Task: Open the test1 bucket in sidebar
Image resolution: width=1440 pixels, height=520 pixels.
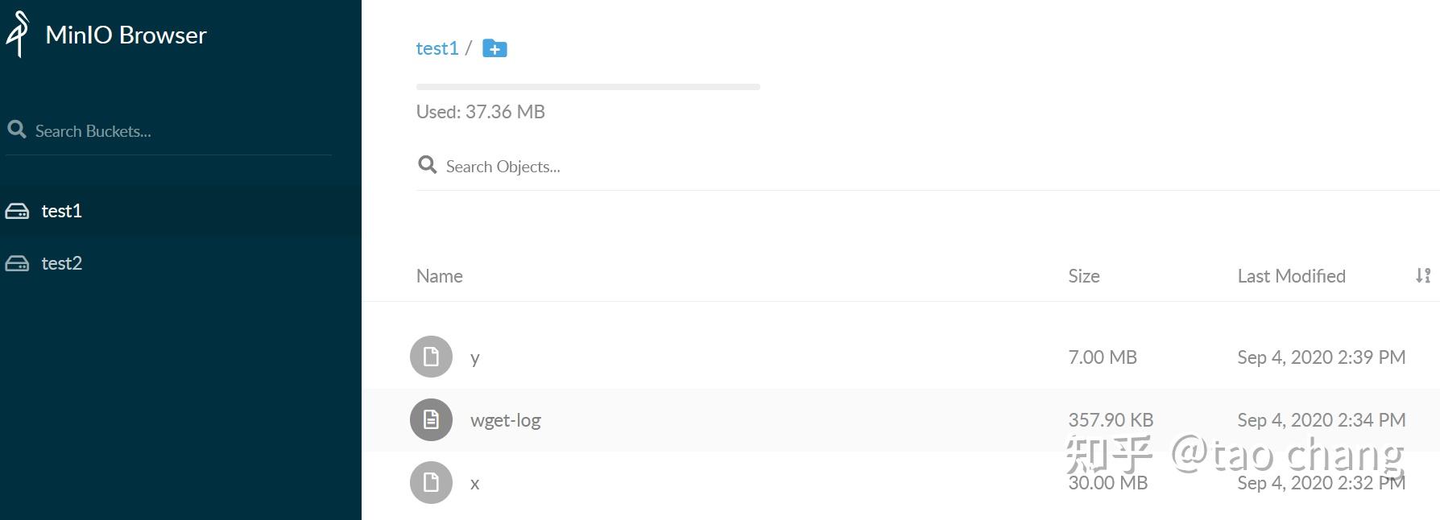Action: (62, 211)
